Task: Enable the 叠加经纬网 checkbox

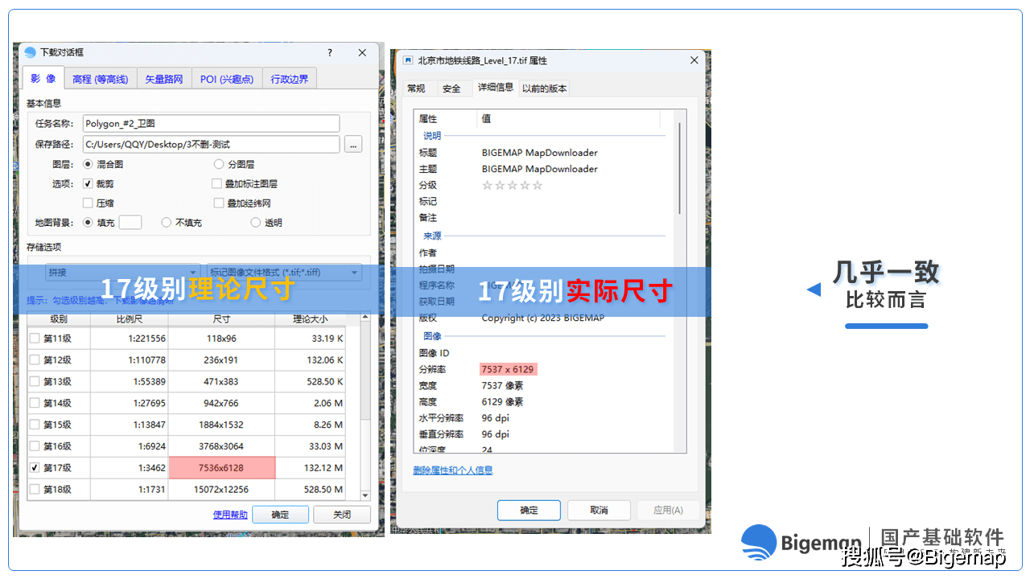Action: pyautogui.click(x=219, y=203)
